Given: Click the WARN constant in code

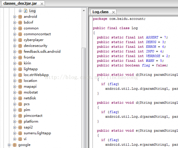Looking at the screenshot, I should point(150,61).
